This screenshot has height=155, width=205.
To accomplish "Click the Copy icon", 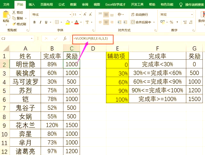I will (14, 18).
